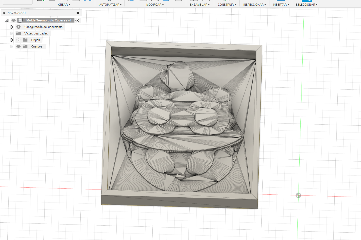This screenshot has height=240, width=361.
Task: Collapse the Molde Teemo Luis Caceres root node
Action: [x=7, y=20]
